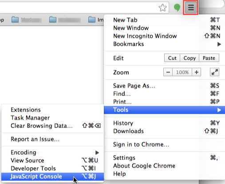
Task: Expand the highlighted Tools submenu
Action: click(165, 110)
